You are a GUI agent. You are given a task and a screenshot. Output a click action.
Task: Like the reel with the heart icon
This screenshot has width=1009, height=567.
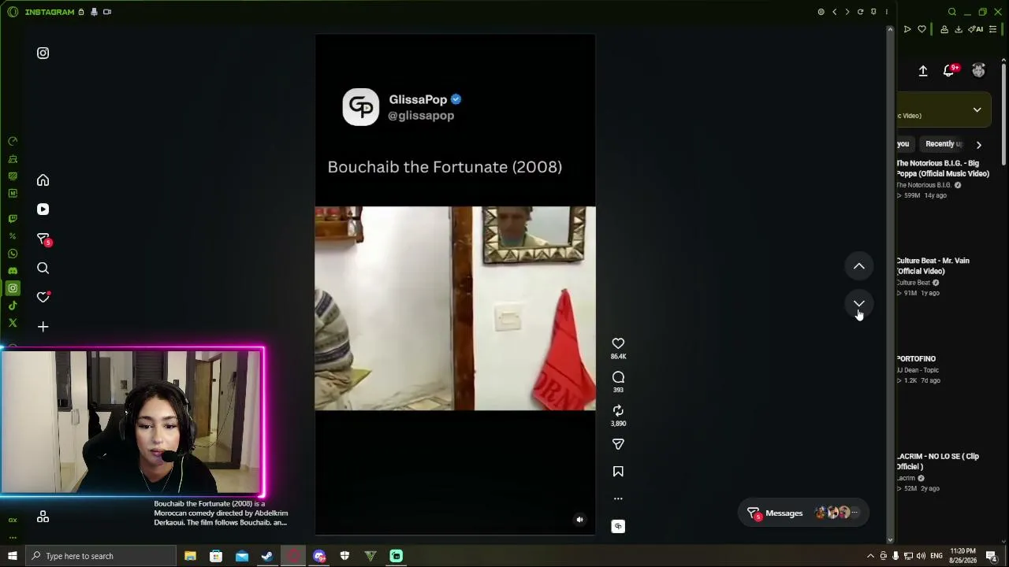coord(618,343)
